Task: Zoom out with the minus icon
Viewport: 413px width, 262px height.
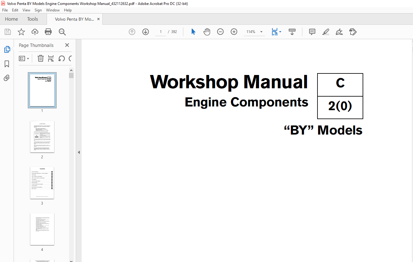Action: point(220,32)
